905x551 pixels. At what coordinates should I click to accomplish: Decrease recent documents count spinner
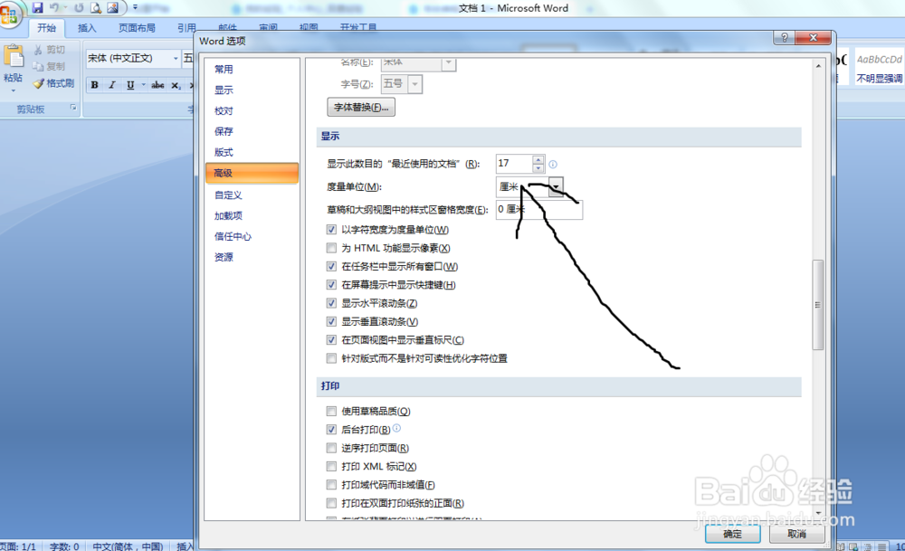pos(538,168)
